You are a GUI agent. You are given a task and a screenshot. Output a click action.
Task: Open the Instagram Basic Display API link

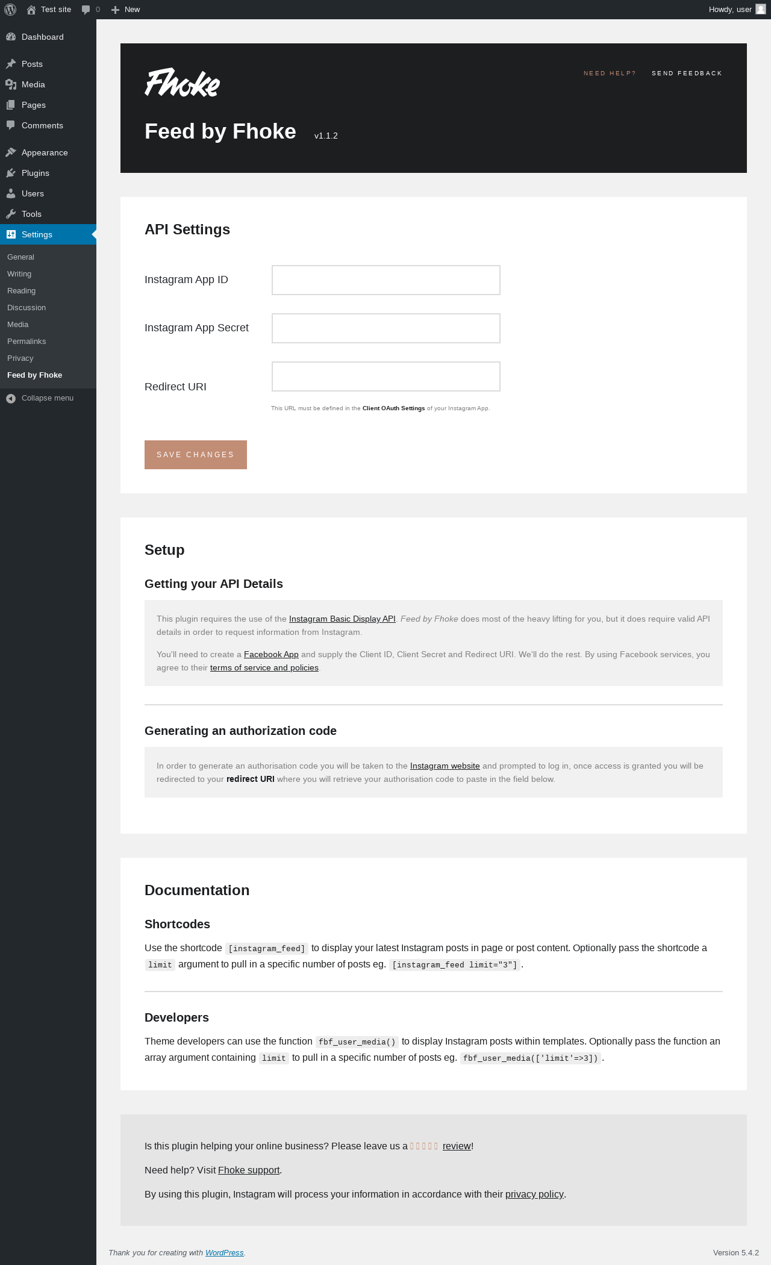pos(342,619)
